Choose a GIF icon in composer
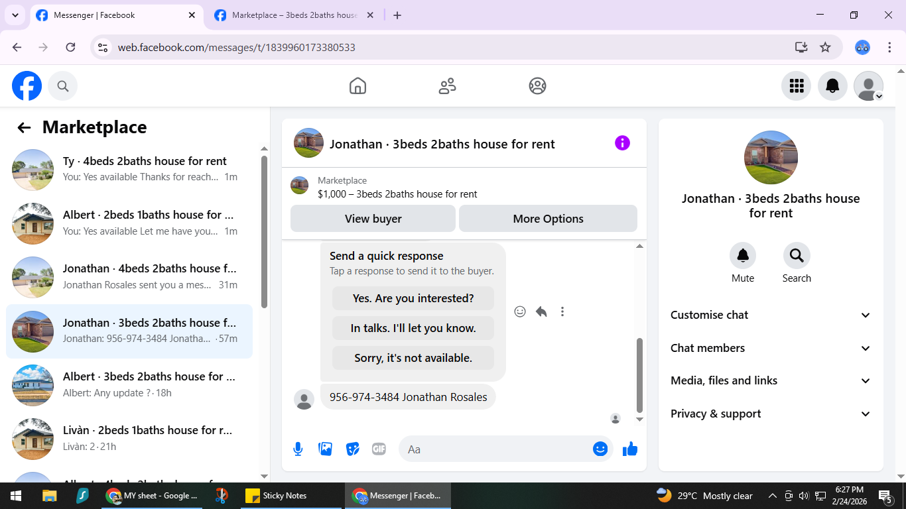The height and width of the screenshot is (509, 906). tap(379, 449)
